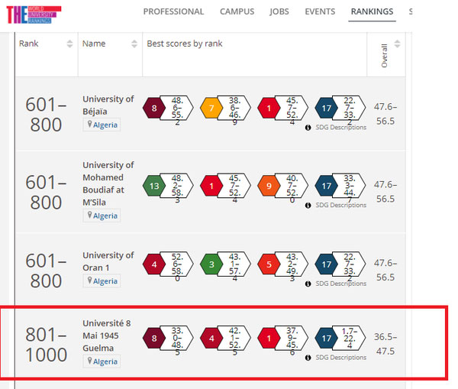Click SDG 17 score 1.7–22.4 in Guelma row
458x389 pixels.
(x=350, y=339)
